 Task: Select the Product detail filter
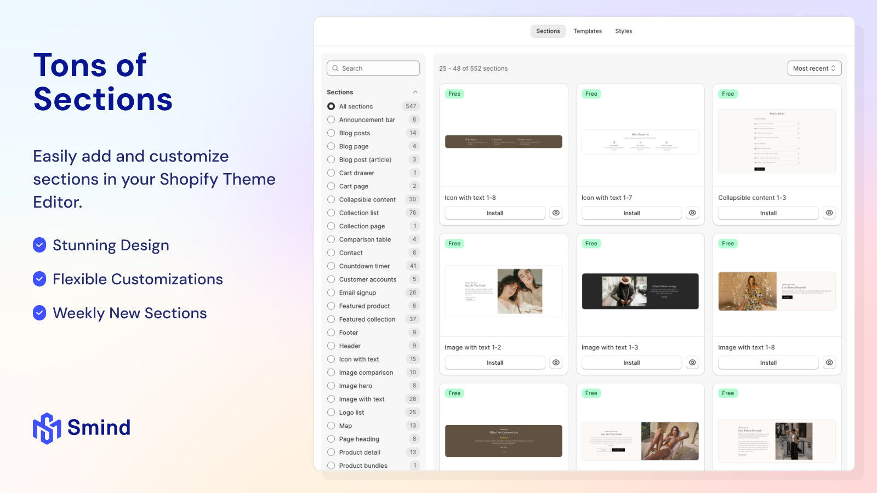click(x=331, y=452)
